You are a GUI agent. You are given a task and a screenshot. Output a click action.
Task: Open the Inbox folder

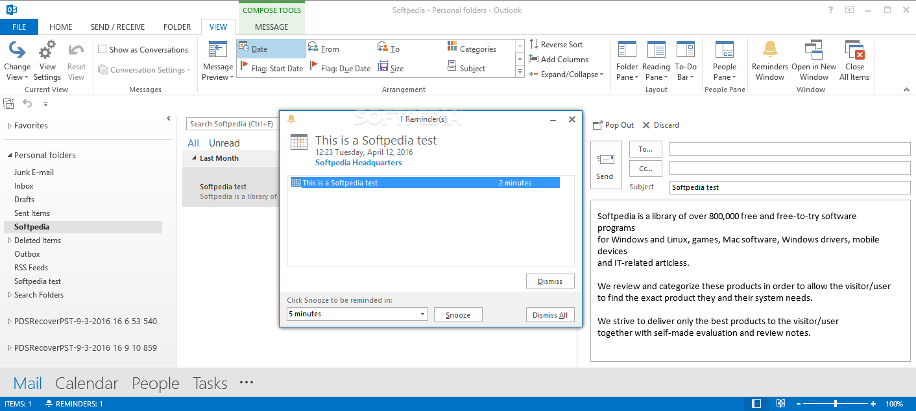coord(24,186)
